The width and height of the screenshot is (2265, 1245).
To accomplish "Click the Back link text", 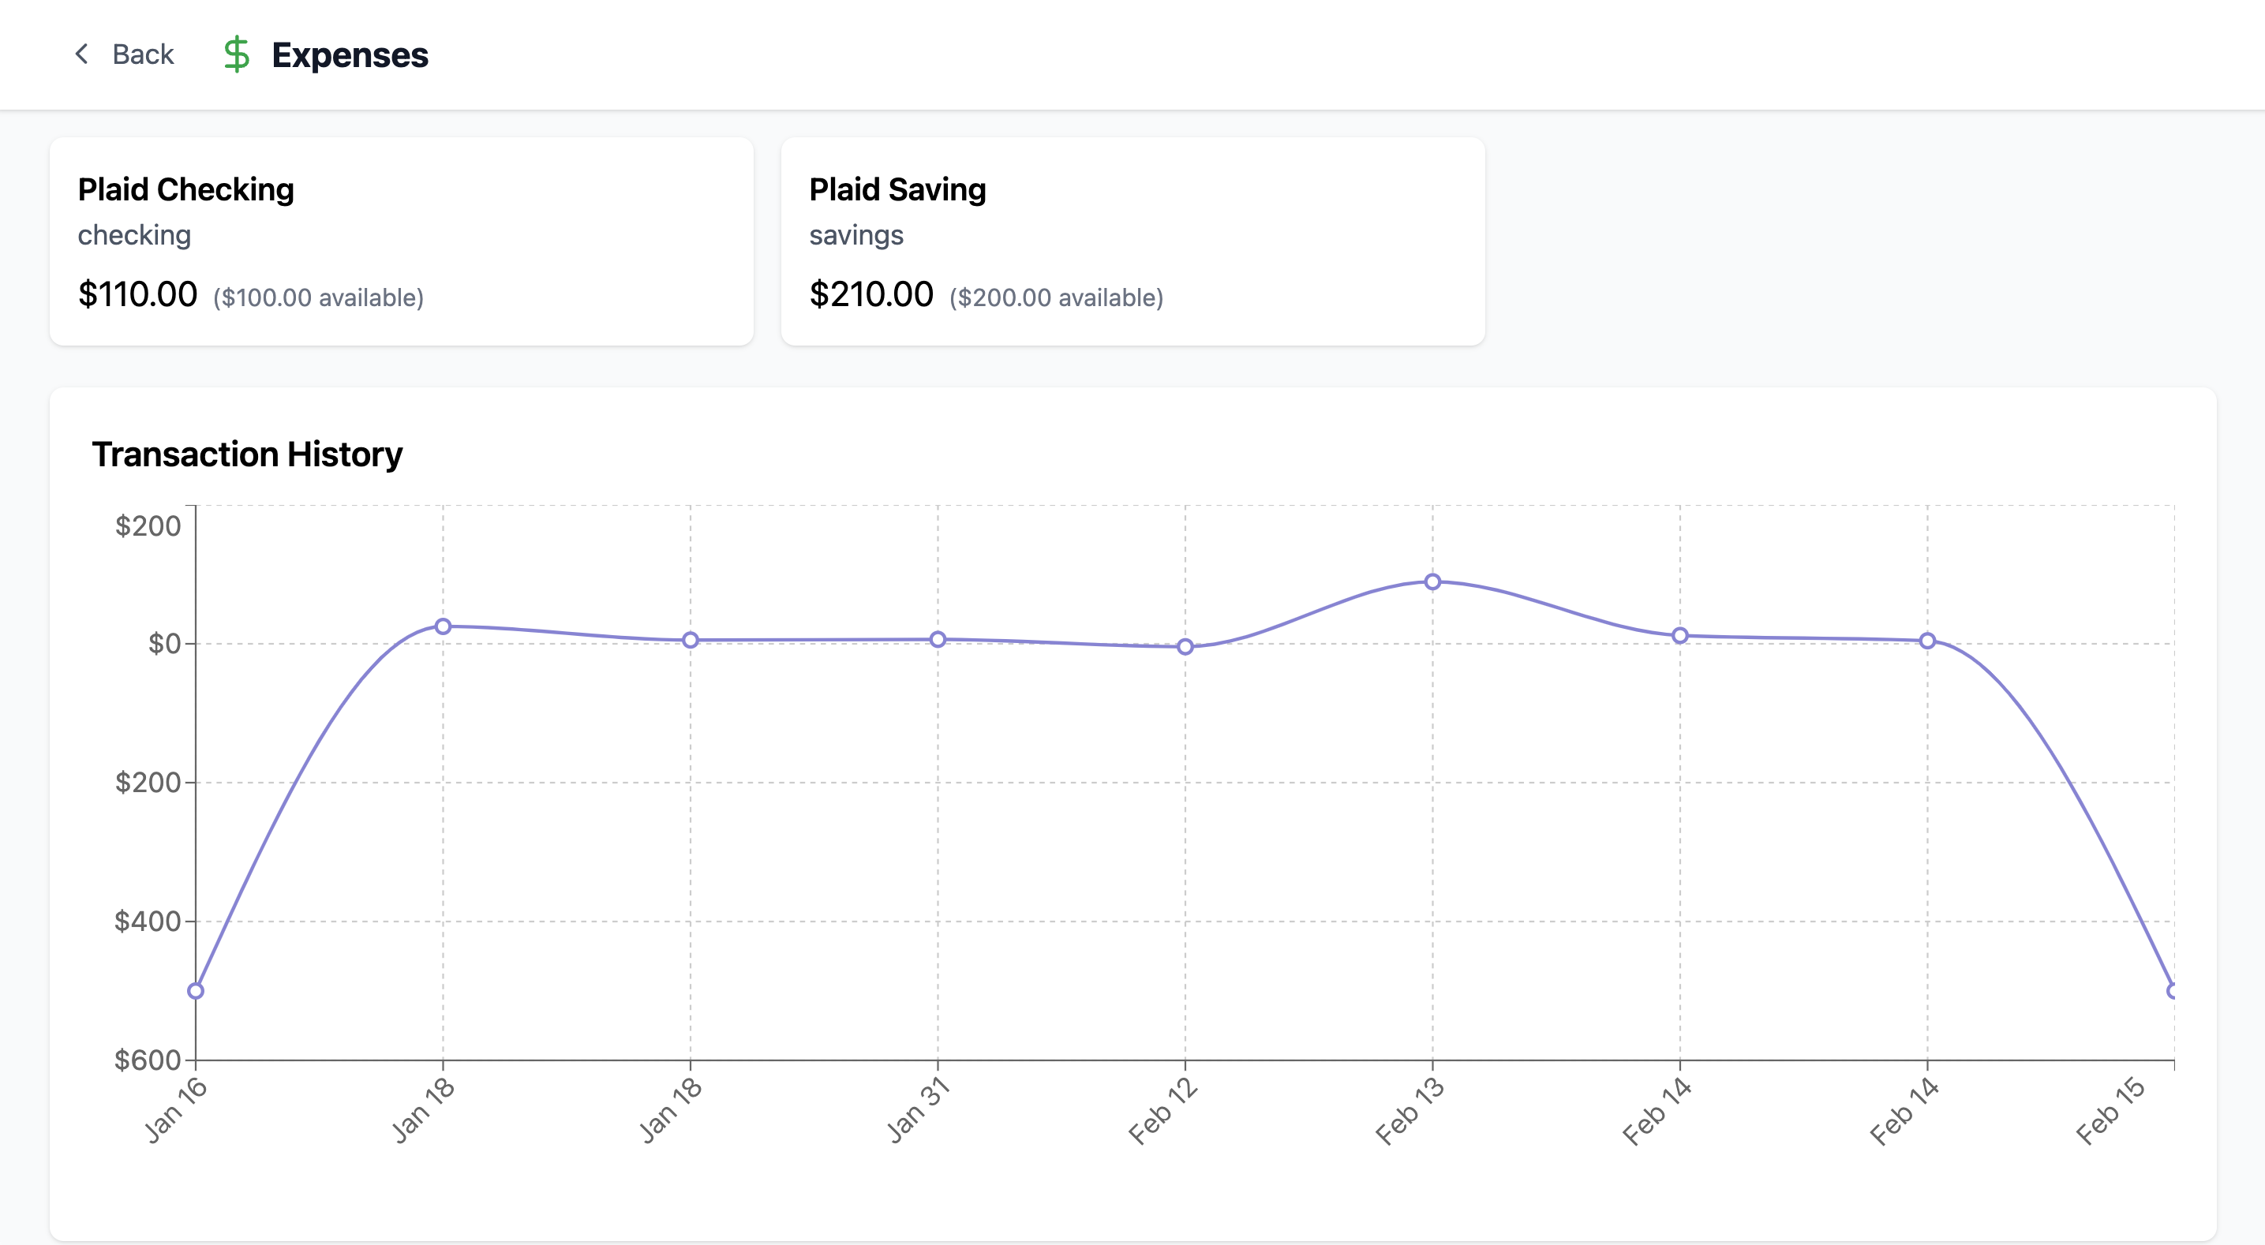I will tap(142, 54).
